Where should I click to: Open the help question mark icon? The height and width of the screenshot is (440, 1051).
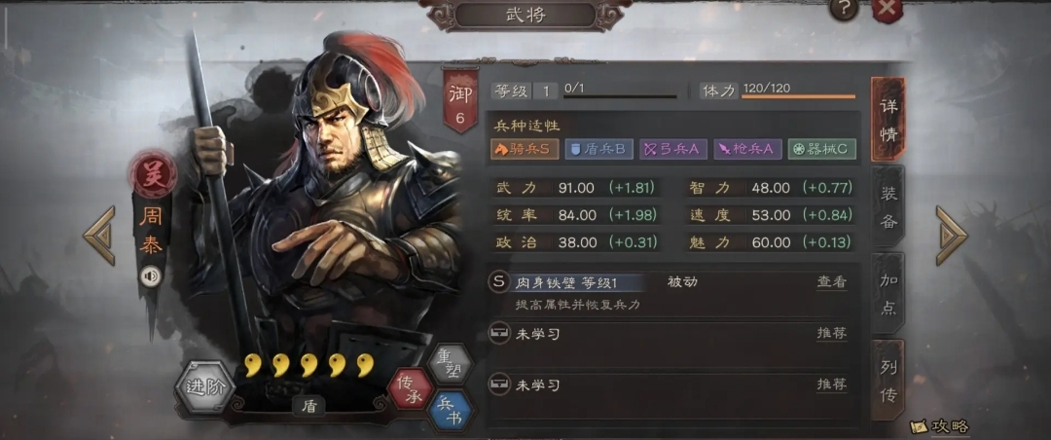click(844, 8)
